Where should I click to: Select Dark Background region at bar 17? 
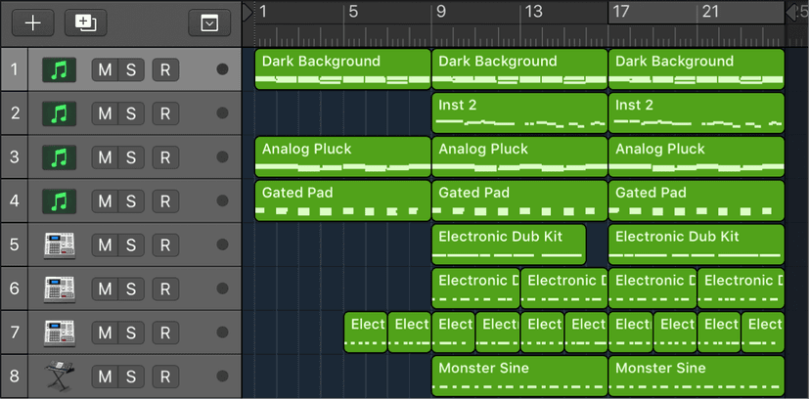(x=697, y=69)
